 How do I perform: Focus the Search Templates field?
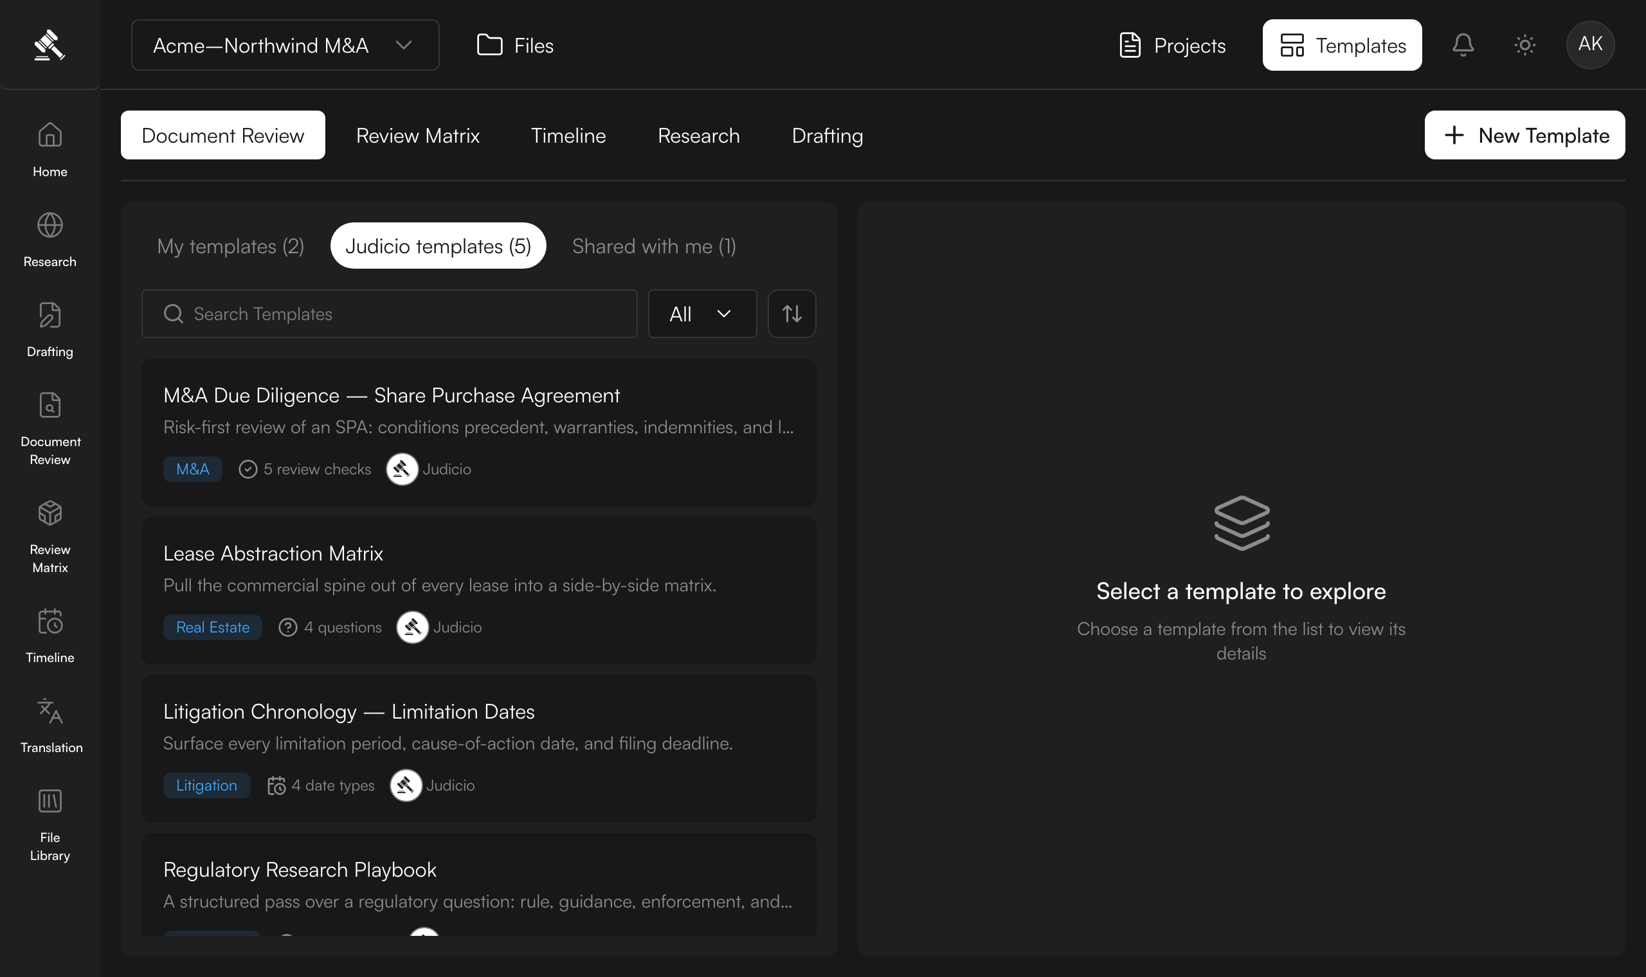click(x=389, y=314)
